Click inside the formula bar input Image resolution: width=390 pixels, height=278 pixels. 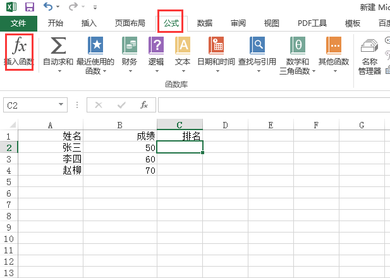point(274,105)
